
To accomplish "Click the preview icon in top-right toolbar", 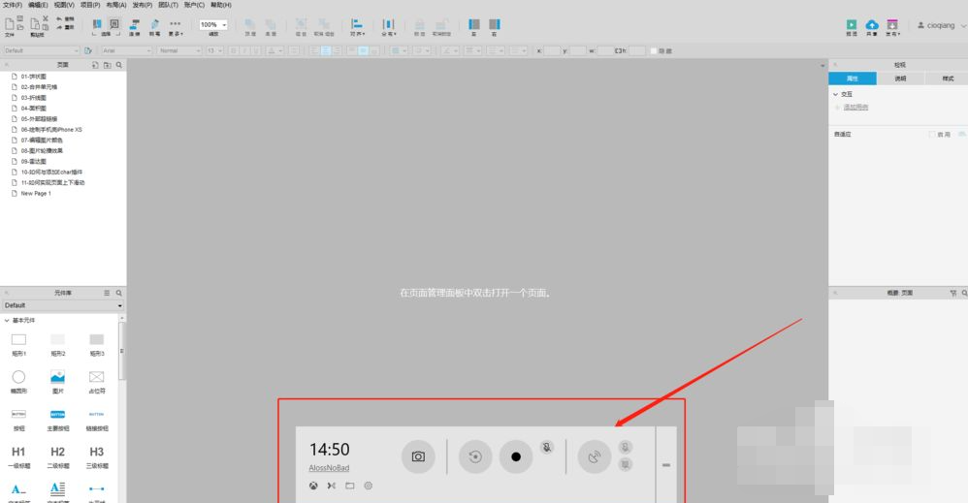I will [851, 26].
